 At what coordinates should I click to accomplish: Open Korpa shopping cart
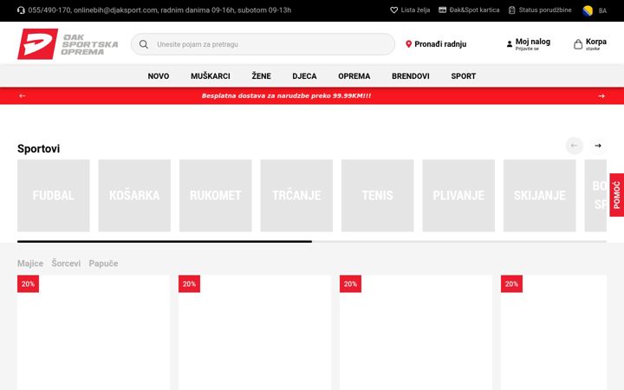click(x=590, y=44)
